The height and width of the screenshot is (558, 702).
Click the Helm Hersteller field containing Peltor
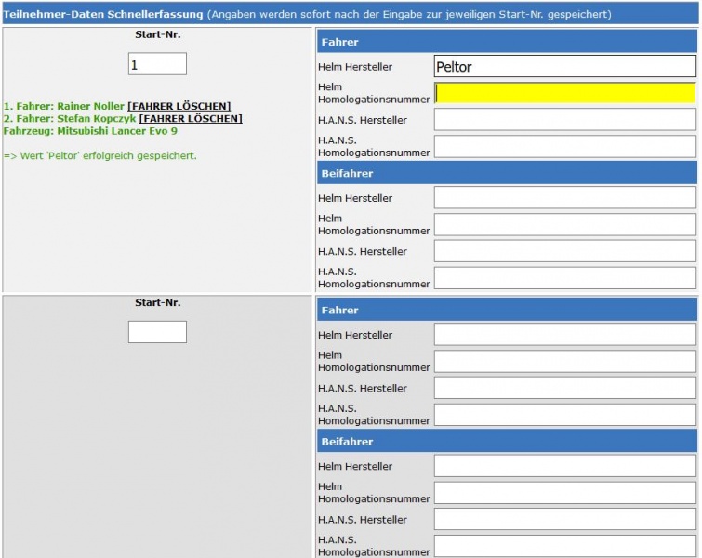coord(564,67)
